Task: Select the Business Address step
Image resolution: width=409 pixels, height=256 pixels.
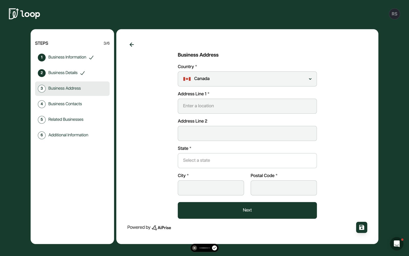Action: pos(72,89)
